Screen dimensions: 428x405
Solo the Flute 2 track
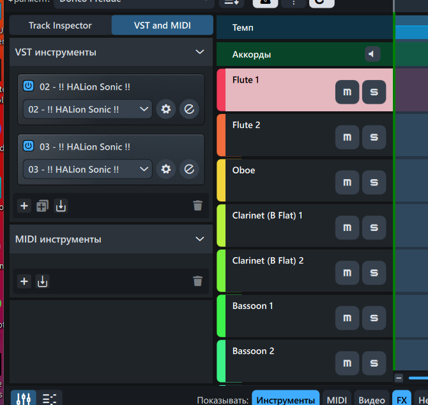point(374,138)
